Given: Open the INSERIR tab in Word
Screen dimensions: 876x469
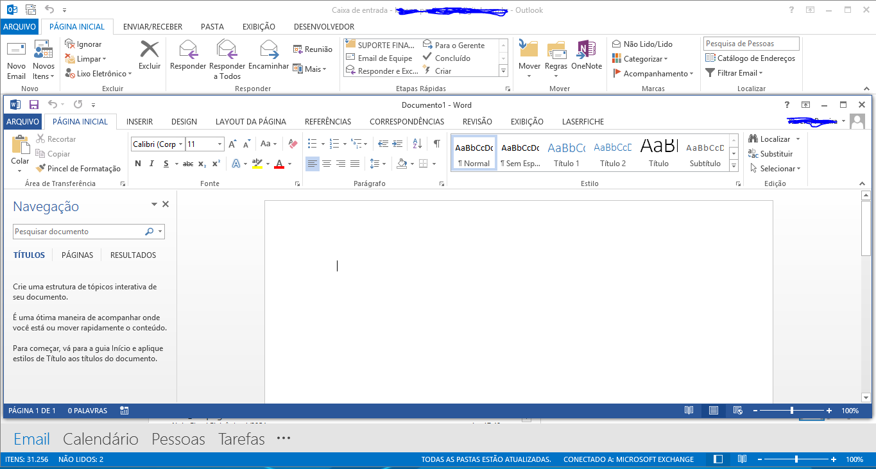Looking at the screenshot, I should click(139, 121).
